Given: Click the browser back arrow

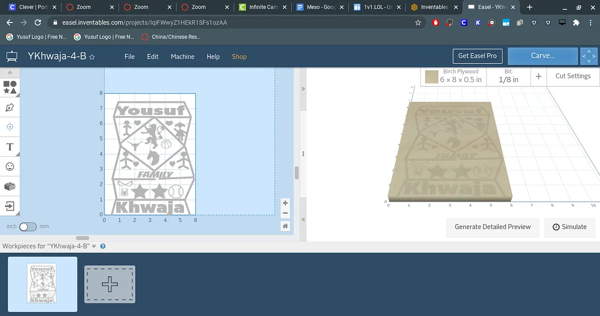Looking at the screenshot, I should tap(9, 22).
